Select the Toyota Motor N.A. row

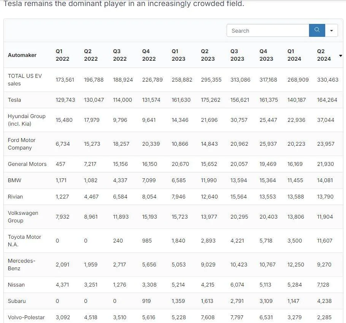173,241
